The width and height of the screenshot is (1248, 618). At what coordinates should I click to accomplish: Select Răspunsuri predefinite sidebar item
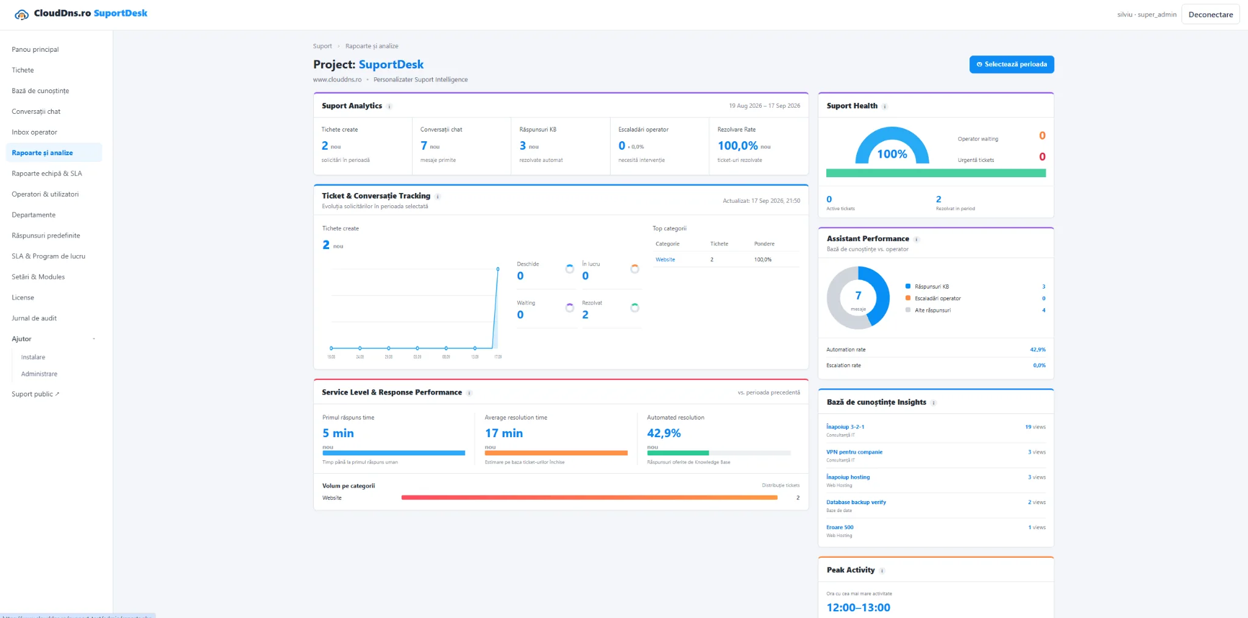(x=54, y=236)
